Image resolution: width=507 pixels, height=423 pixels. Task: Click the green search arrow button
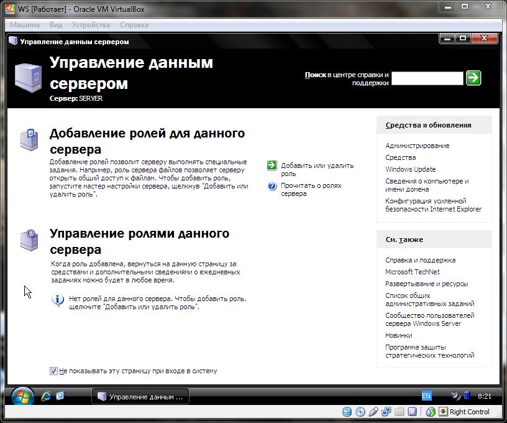click(x=473, y=78)
